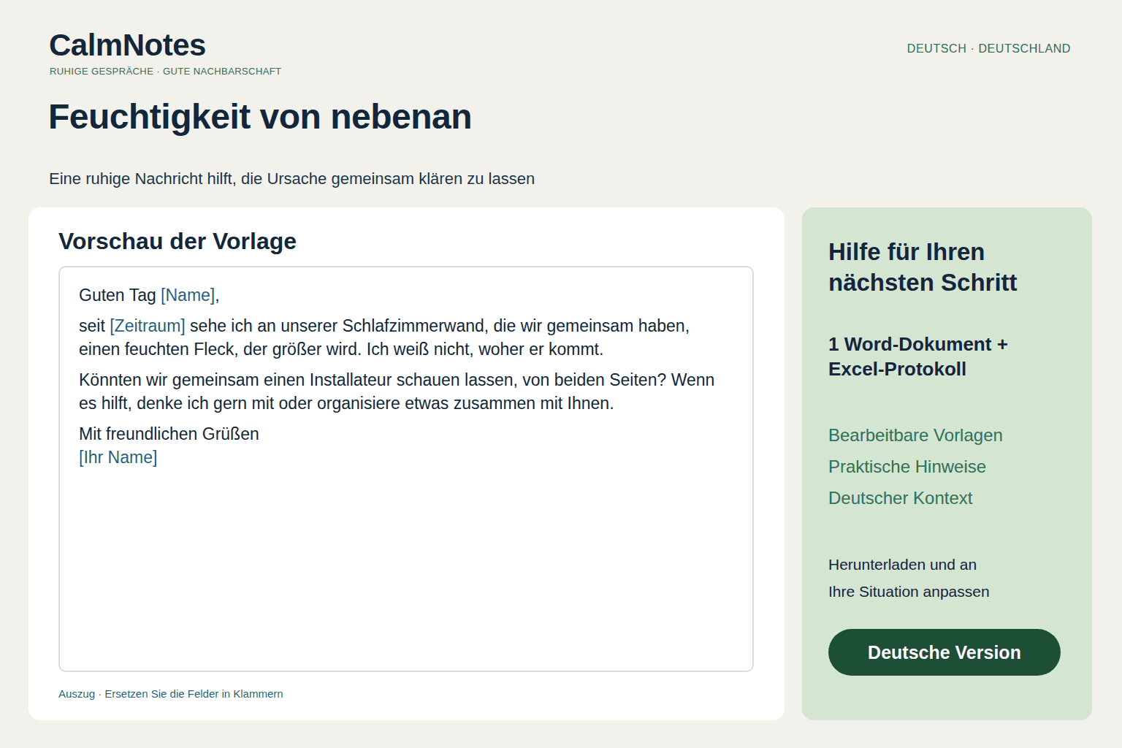Click the Praktische Hinweise item

(x=907, y=467)
